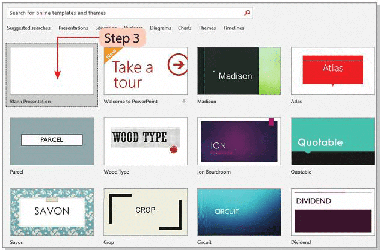Search suggested term Timelines

coord(233,28)
